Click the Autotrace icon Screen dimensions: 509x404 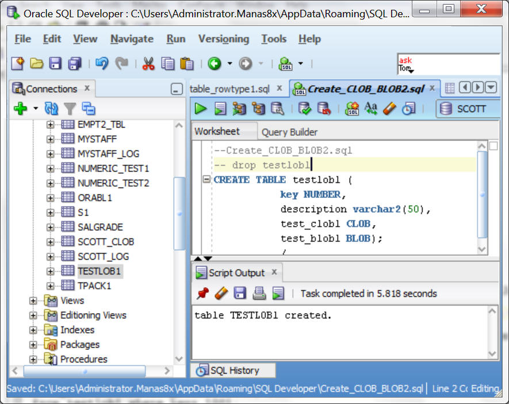click(258, 109)
